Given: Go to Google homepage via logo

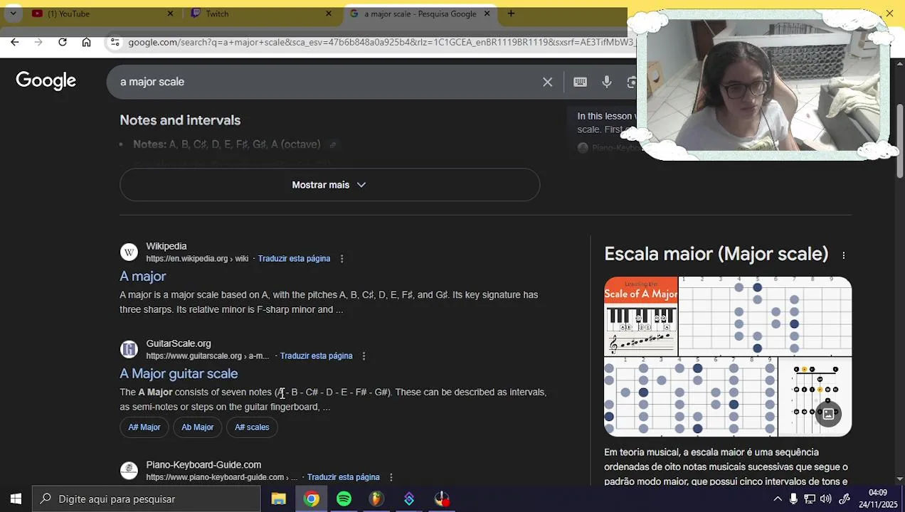Looking at the screenshot, I should 46,81.
